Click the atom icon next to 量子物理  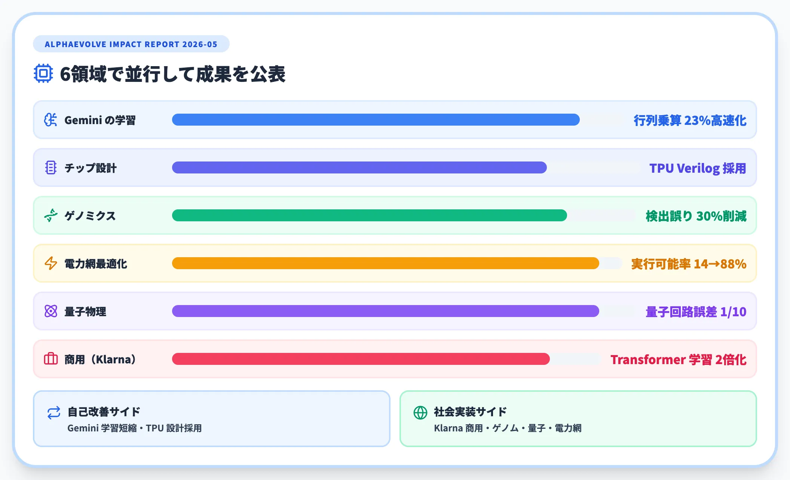coord(51,311)
